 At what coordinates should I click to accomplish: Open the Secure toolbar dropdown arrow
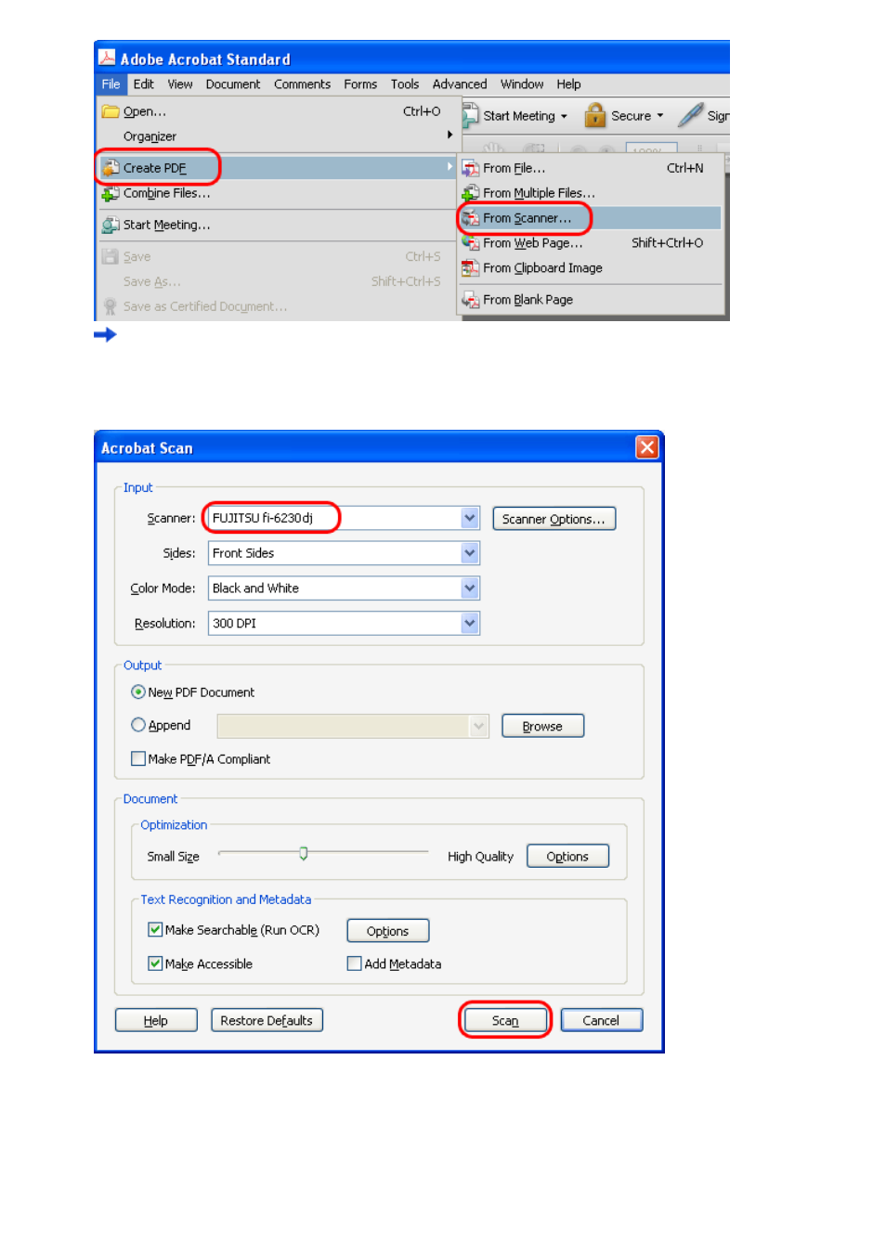[660, 116]
